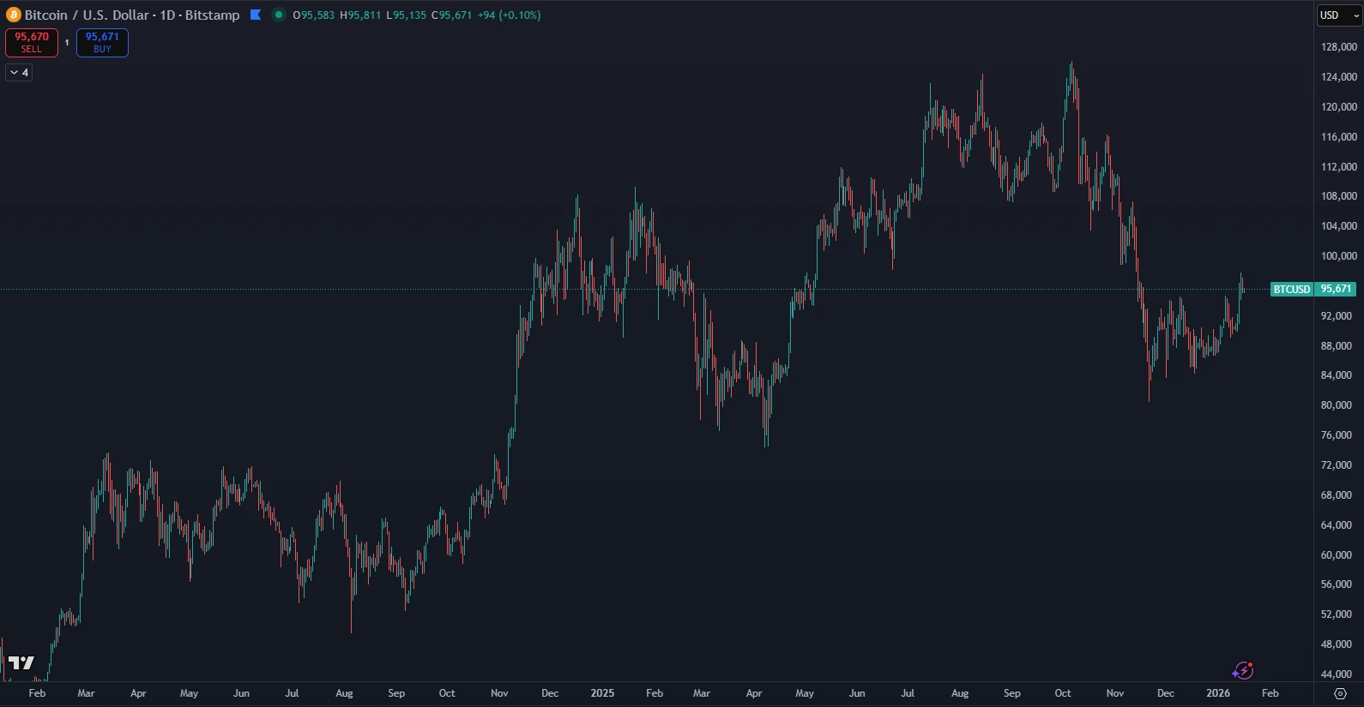The width and height of the screenshot is (1364, 707).
Task: Click the Nov 2024 label on time axis
Action: click(499, 693)
